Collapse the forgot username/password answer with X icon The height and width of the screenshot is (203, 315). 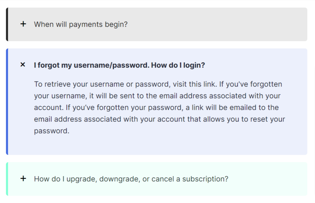pyautogui.click(x=23, y=65)
